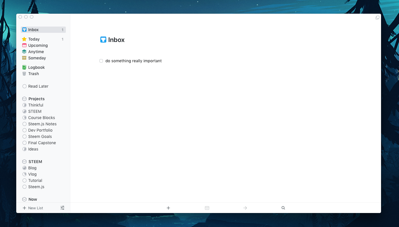Show the Anytime list
The height and width of the screenshot is (227, 399).
point(43,52)
